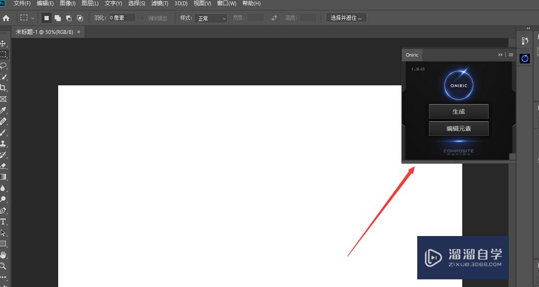Select the Oniric panel tab
Screen dimensions: 539x287
click(x=412, y=55)
